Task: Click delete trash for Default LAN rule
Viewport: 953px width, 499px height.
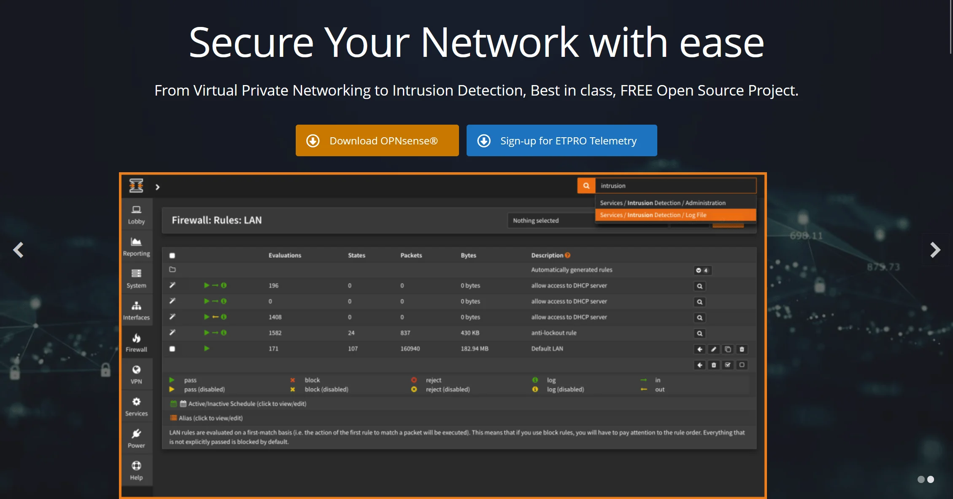Action: 742,349
